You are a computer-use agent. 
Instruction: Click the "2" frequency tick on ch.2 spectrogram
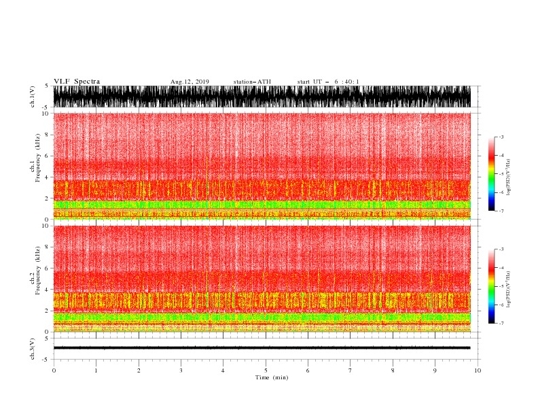(x=47, y=311)
